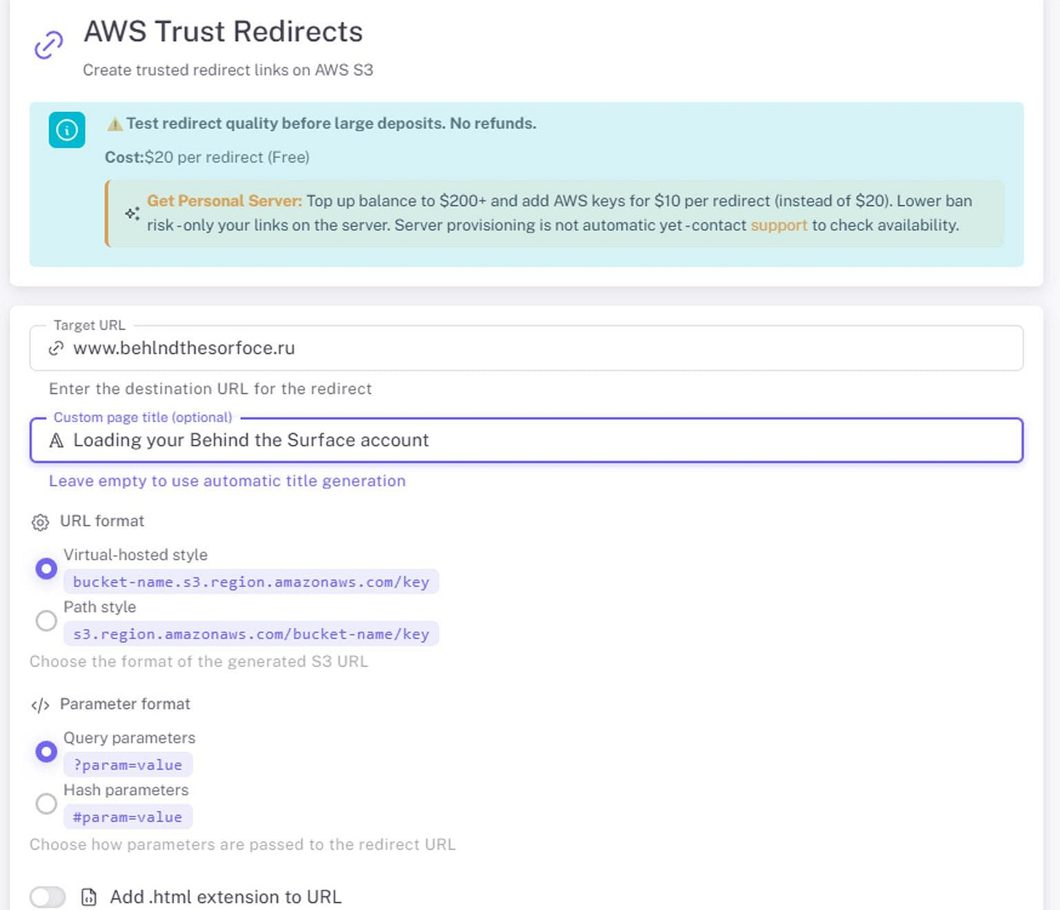Click the Target URL input field
The height and width of the screenshot is (910, 1060).
pyautogui.click(x=510, y=348)
